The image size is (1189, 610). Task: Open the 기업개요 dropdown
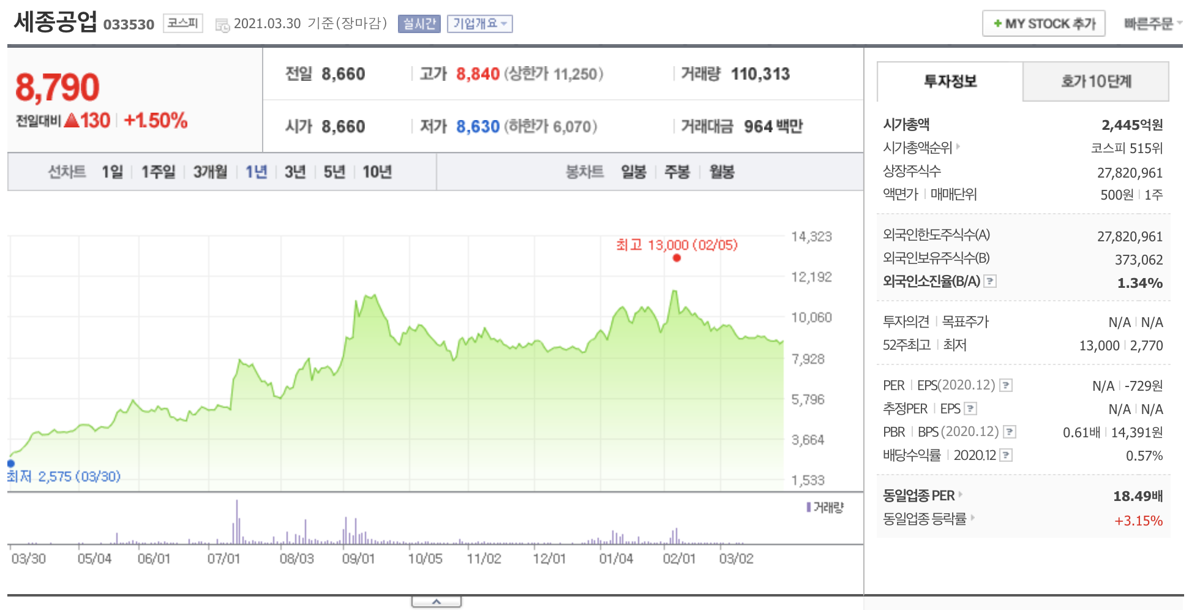pyautogui.click(x=479, y=24)
